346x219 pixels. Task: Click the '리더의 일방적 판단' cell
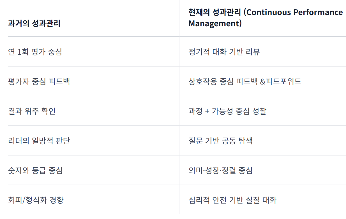tap(39, 141)
